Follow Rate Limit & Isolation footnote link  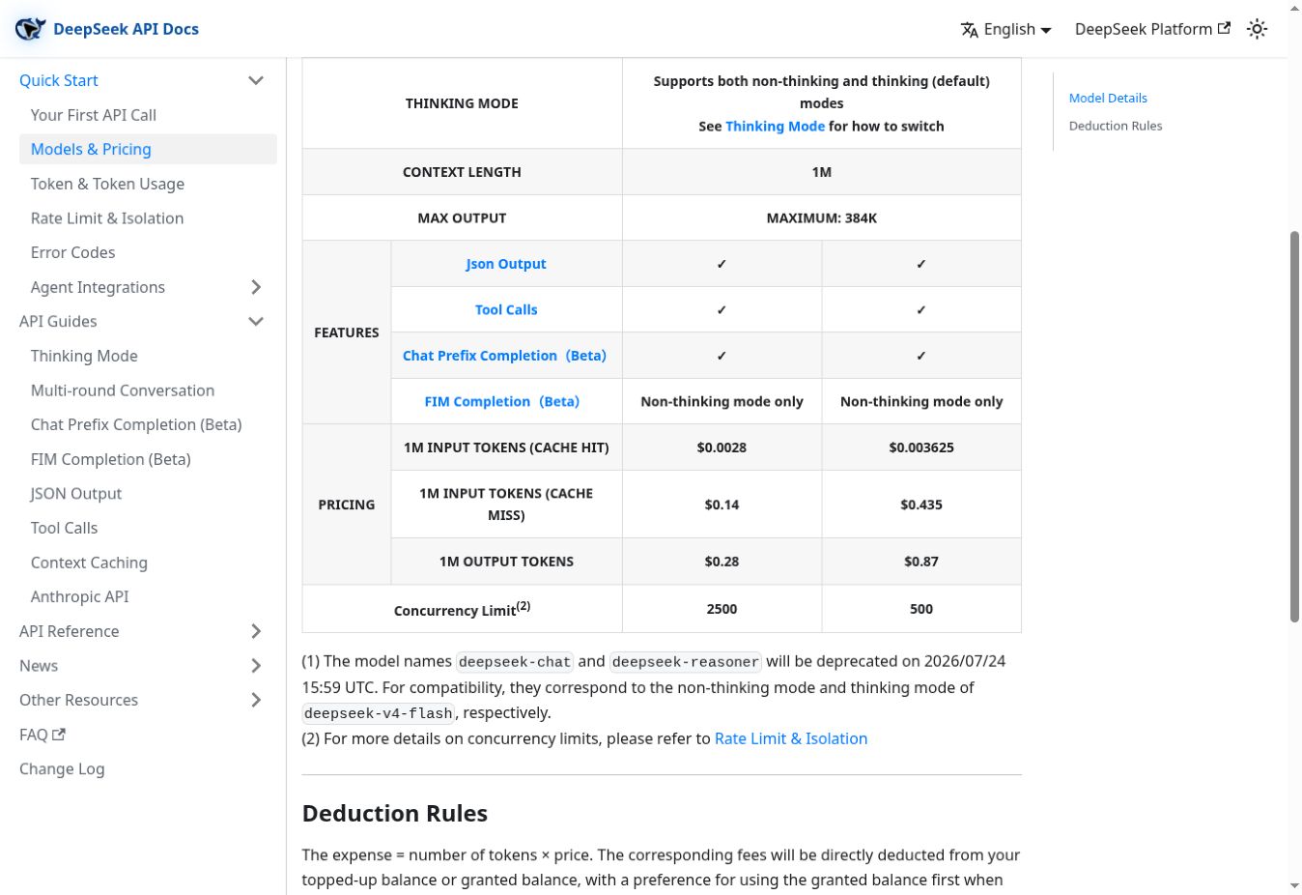(x=791, y=738)
